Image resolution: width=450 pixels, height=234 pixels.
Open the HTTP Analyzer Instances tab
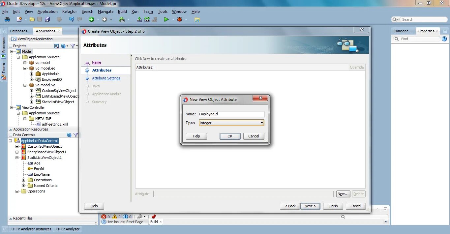tap(31, 229)
